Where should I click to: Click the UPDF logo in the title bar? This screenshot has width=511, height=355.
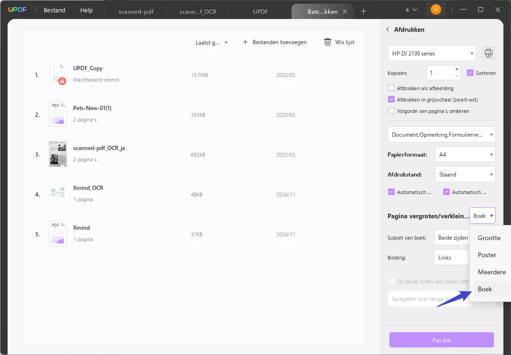point(17,9)
